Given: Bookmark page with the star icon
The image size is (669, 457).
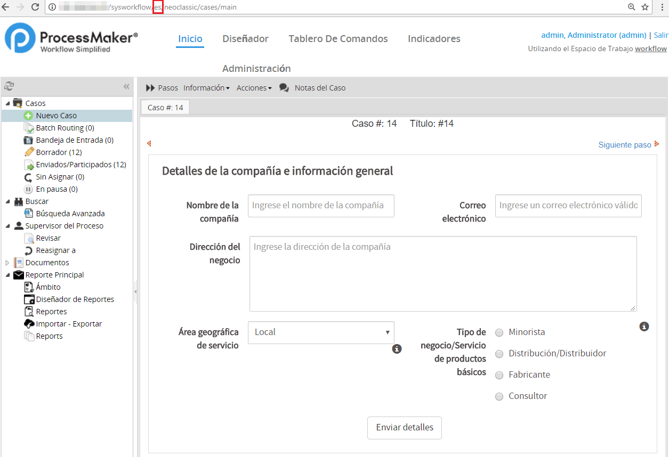Looking at the screenshot, I should click(645, 7).
